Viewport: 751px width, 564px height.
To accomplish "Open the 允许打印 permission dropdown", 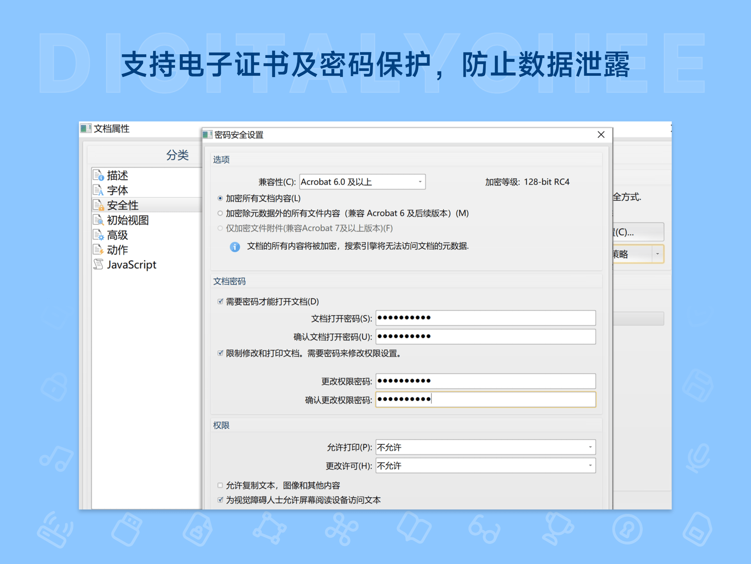I will click(590, 447).
